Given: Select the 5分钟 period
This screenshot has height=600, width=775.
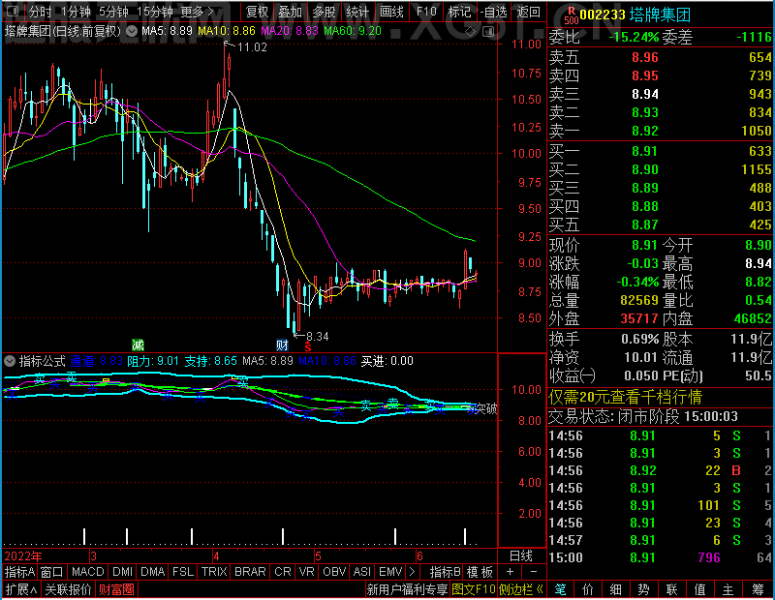Looking at the screenshot, I should point(113,12).
